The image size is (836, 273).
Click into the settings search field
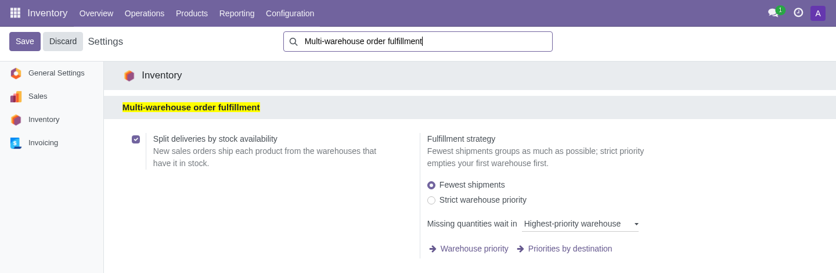point(418,42)
